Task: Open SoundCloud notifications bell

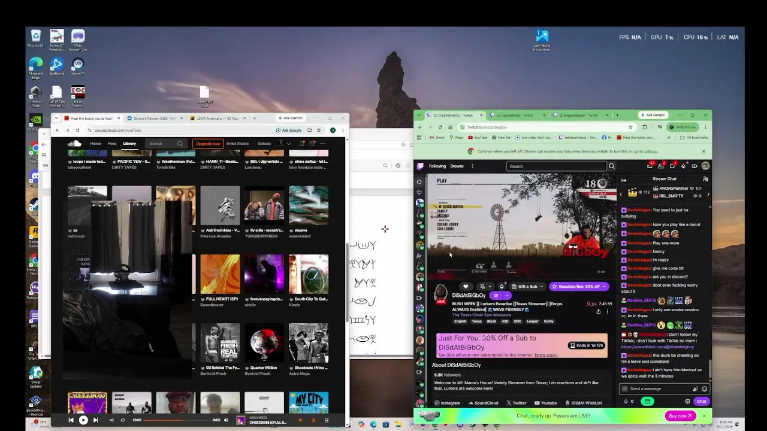Action: tap(302, 144)
